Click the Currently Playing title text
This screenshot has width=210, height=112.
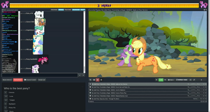coord(118,10)
